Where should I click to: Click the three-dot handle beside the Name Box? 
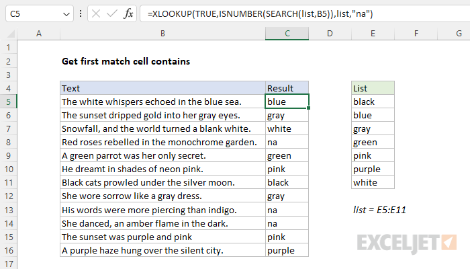pos(81,13)
